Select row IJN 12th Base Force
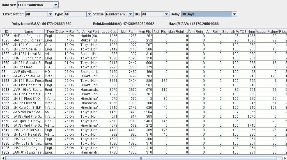The image size is (287, 160). click(x=144, y=81)
